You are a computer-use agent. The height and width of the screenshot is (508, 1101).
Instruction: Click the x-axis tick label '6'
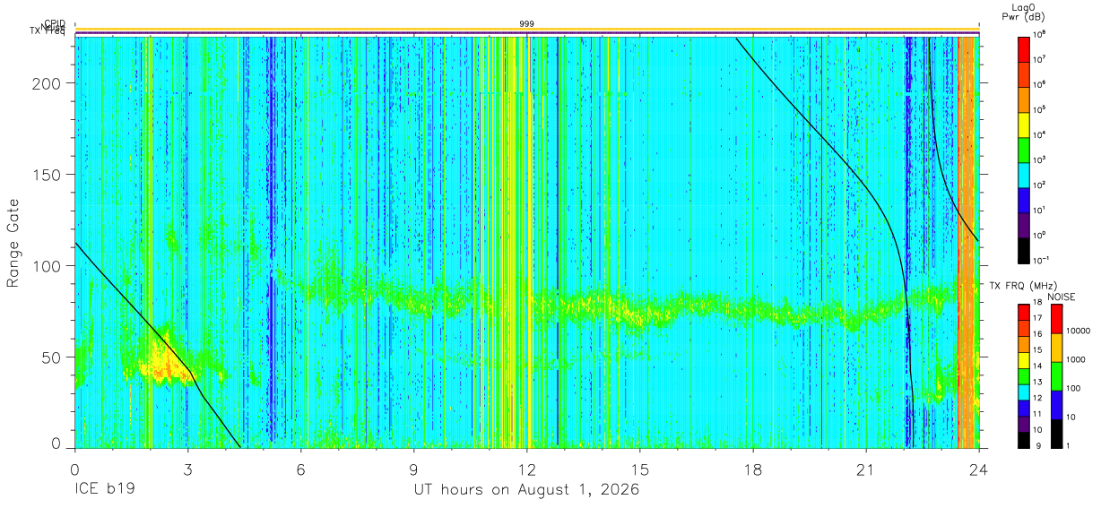301,469
